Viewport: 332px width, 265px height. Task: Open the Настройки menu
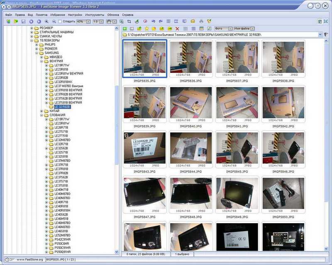point(75,14)
